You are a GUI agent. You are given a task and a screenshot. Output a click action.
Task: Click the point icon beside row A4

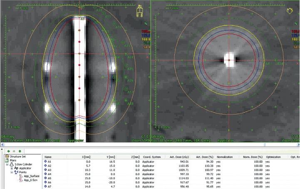pos(45,174)
